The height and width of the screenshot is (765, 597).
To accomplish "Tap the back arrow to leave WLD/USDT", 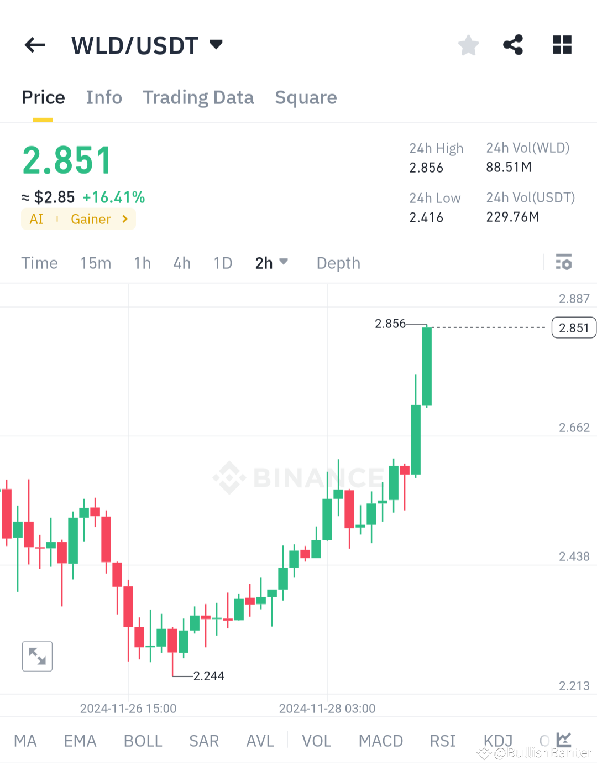I will coord(35,45).
